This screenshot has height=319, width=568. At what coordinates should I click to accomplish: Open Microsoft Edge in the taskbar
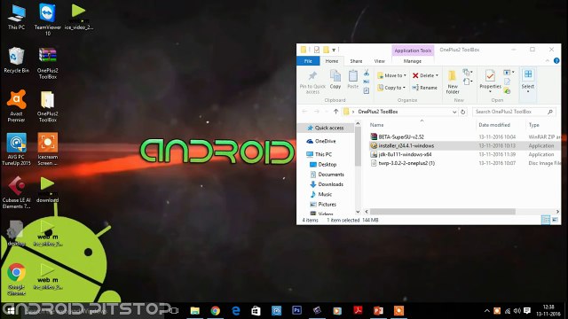pyautogui.click(x=236, y=311)
